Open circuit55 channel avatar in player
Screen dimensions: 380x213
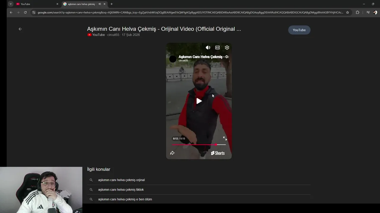(172, 59)
